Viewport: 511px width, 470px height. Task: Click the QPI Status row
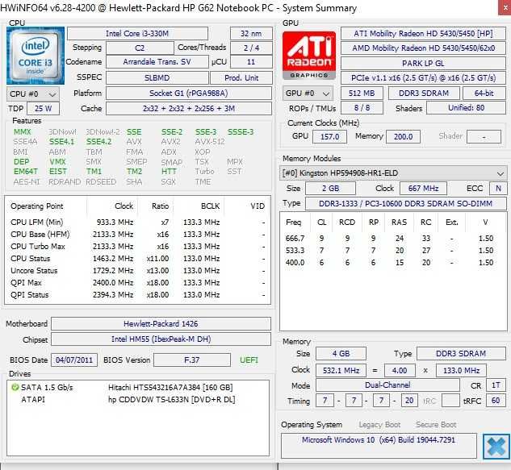137,294
